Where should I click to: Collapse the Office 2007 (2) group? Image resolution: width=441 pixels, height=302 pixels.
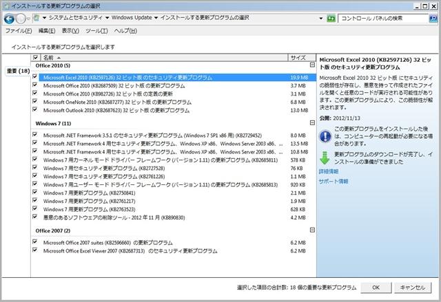[312, 230]
